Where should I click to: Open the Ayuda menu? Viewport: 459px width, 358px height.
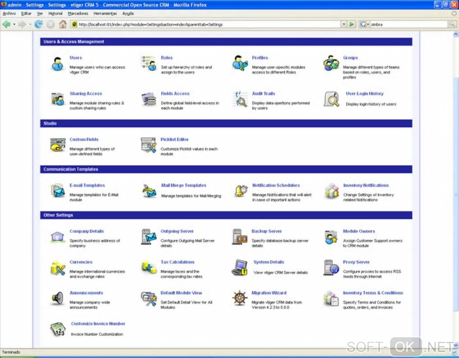click(128, 13)
